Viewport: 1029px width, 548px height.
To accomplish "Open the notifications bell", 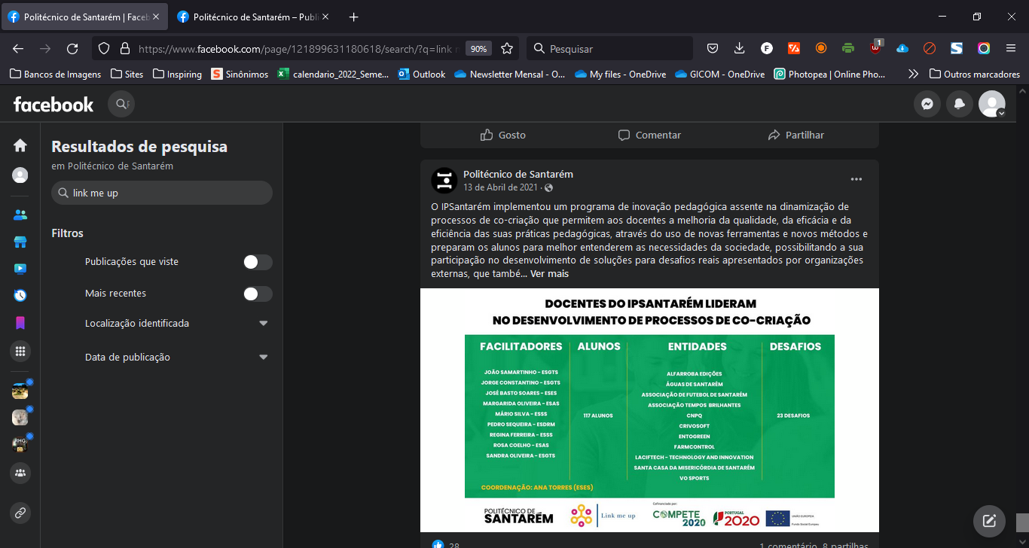I will (959, 104).
